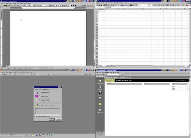Switch to Sheet3 tab in Excel
The image size is (191, 138).
pyautogui.click(x=113, y=66)
